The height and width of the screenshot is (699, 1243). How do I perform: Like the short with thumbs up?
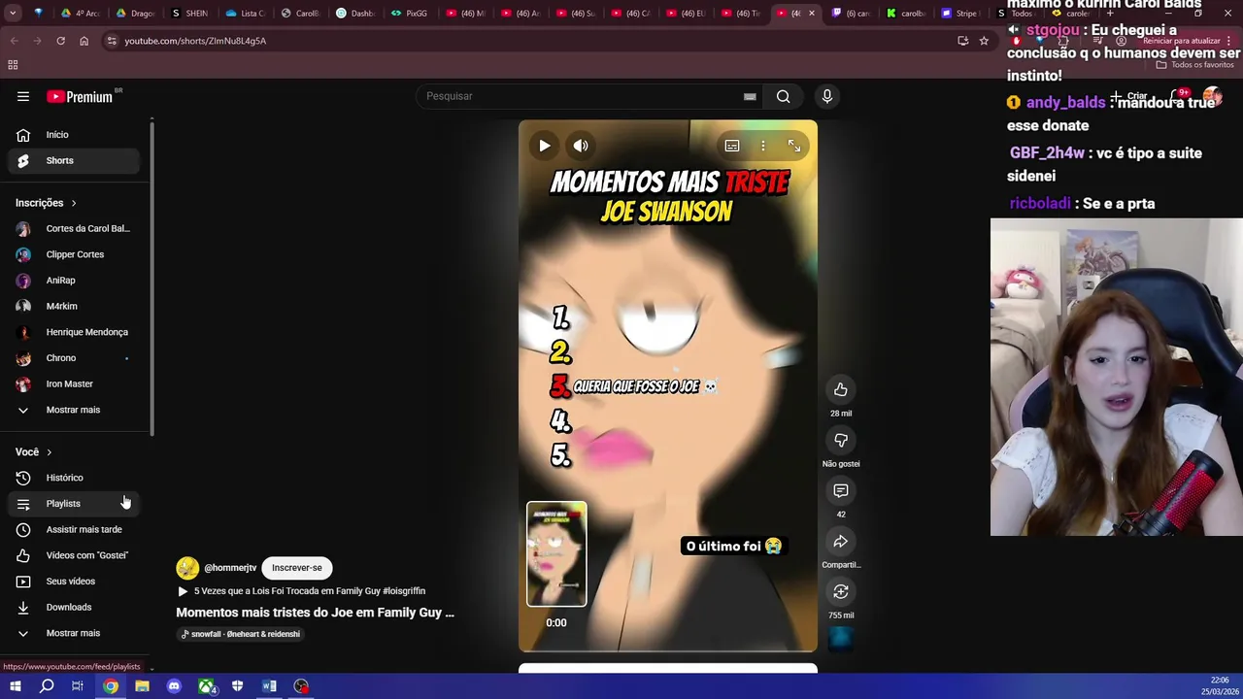(x=841, y=389)
